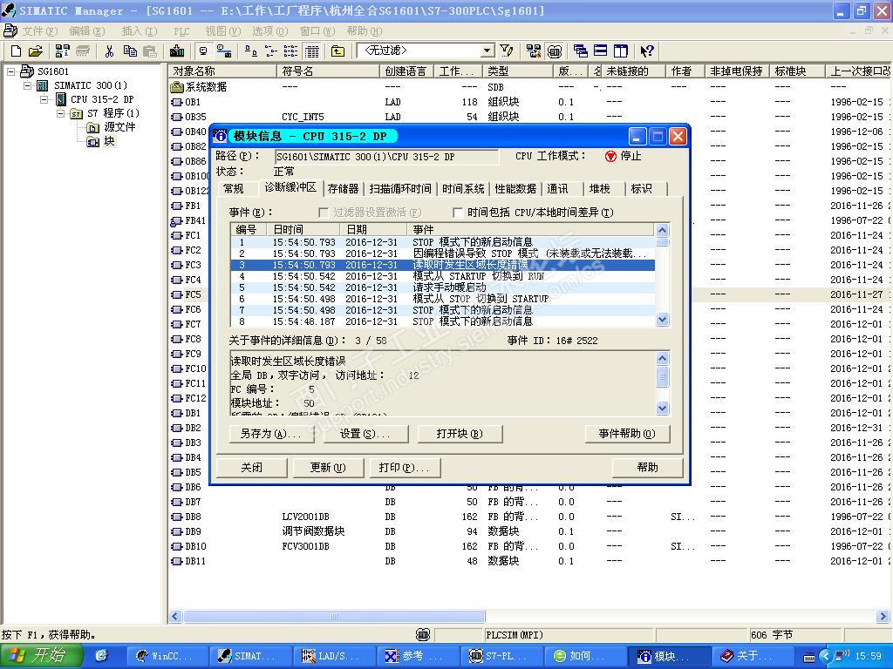This screenshot has height=669, width=893.
Task: Switch to the 堆栈 tab
Action: coord(599,189)
